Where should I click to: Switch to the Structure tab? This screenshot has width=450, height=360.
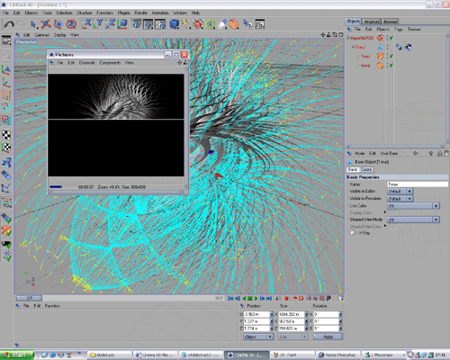372,22
